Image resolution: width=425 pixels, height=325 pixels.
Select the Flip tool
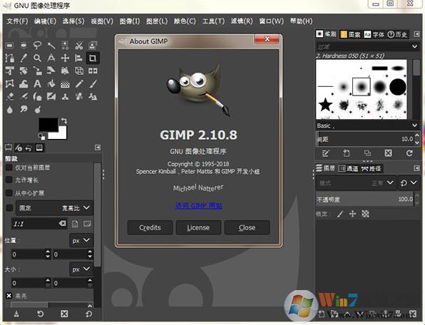[93, 71]
